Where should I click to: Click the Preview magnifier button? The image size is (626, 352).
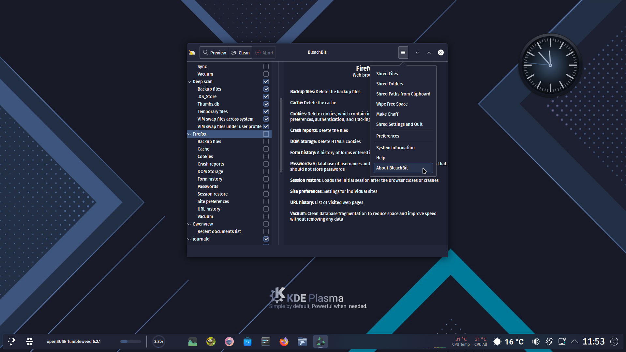pos(214,52)
